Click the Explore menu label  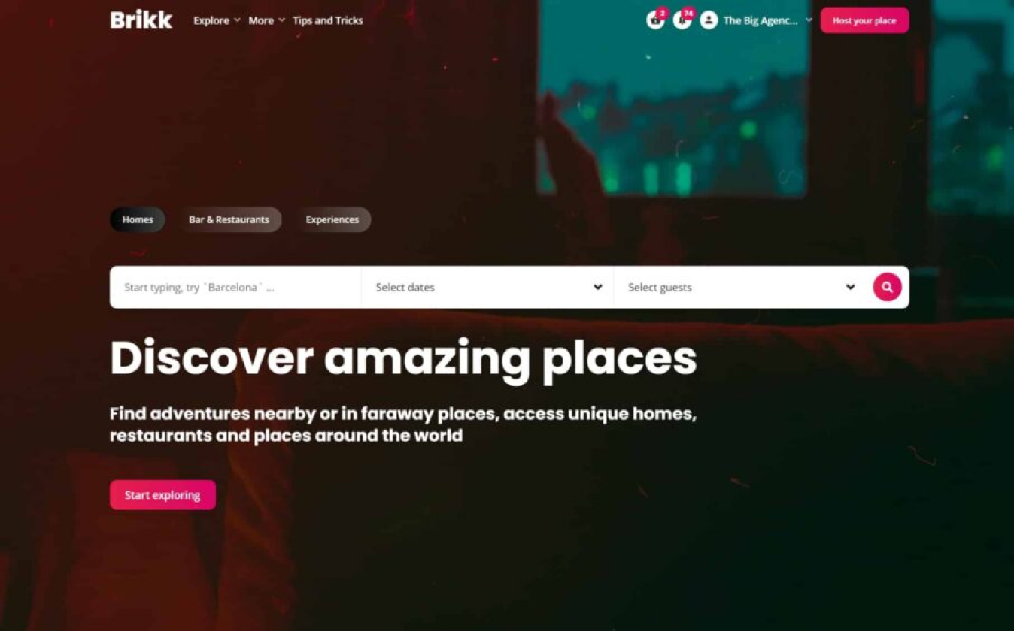point(211,20)
